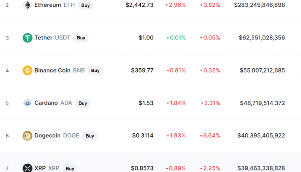Click Buy beside Binance Coin BNB

(x=96, y=71)
